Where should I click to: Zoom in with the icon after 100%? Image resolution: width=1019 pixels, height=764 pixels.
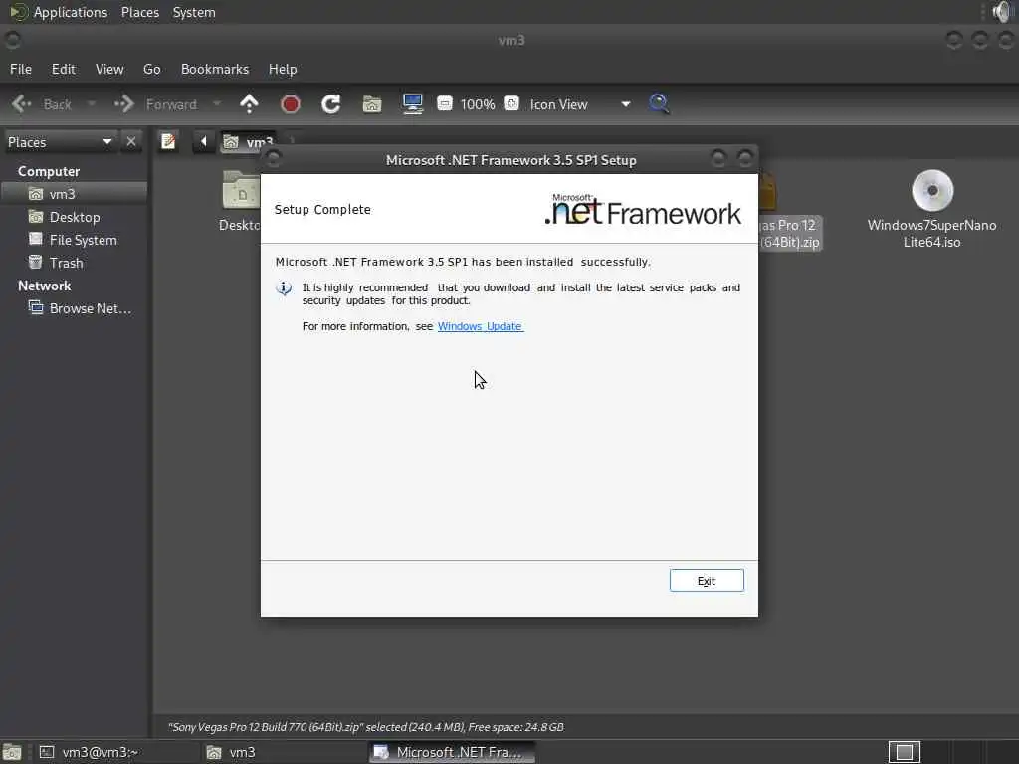(x=511, y=103)
